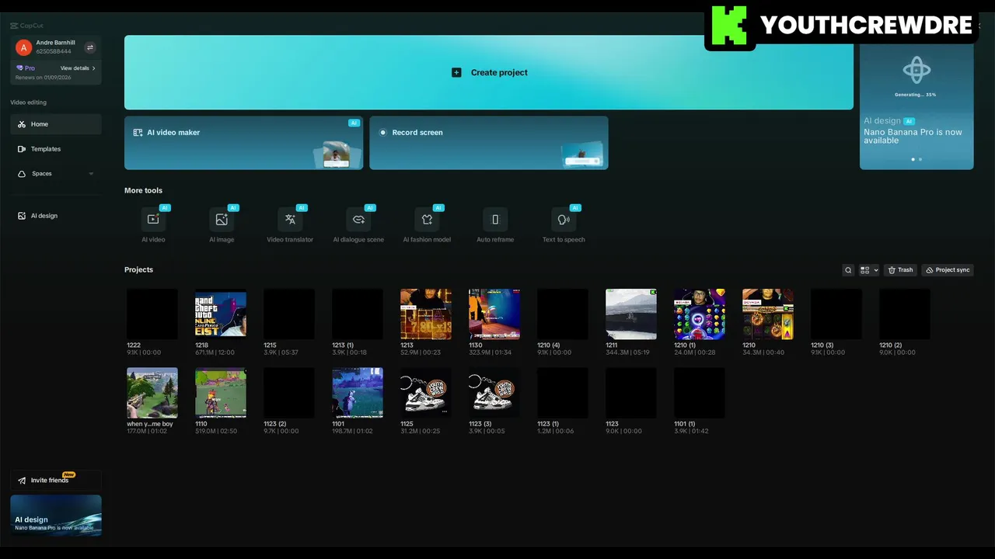This screenshot has width=995, height=559.
Task: Open project 1123 (1)
Action: click(x=562, y=393)
